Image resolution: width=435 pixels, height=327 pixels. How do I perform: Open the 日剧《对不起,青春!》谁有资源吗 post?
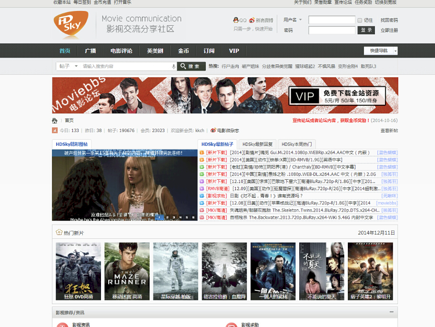[266, 196]
